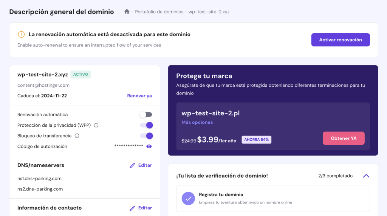Click pencil icon for Información de contacto

(132, 208)
